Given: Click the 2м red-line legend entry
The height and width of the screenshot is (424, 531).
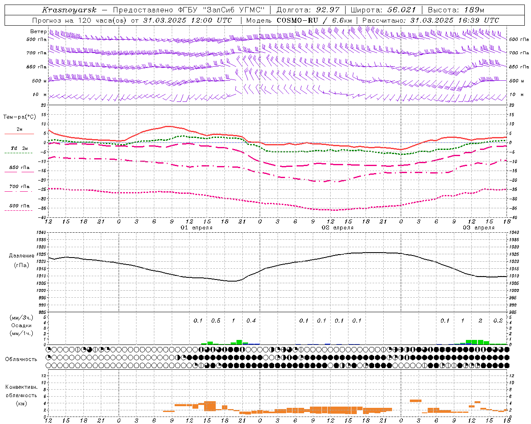Looking at the screenshot, I should 19,130.
